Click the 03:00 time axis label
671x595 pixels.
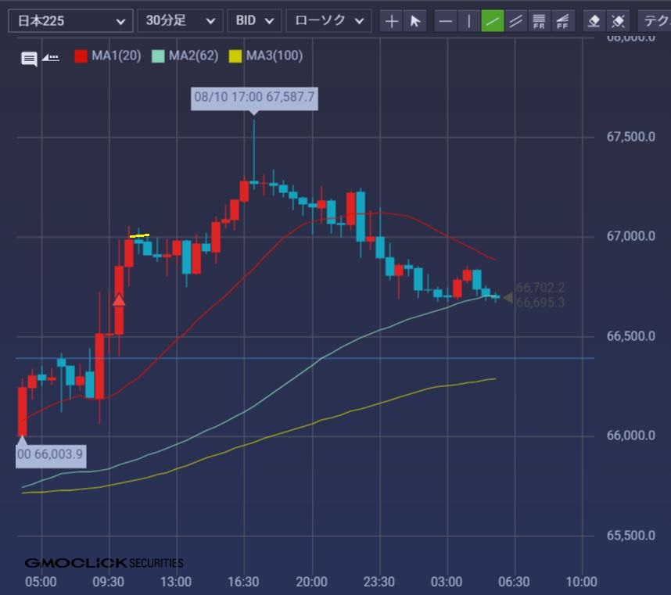click(x=447, y=582)
